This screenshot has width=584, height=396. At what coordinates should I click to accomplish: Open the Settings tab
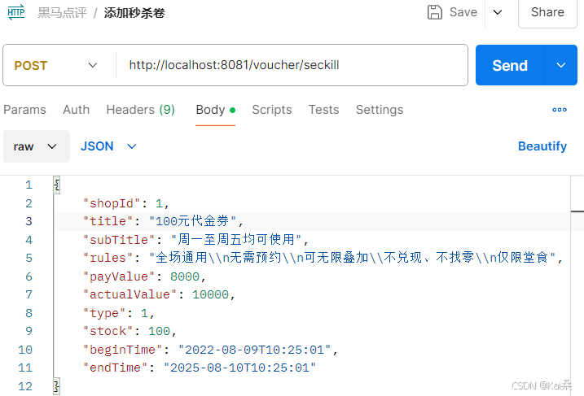[380, 110]
